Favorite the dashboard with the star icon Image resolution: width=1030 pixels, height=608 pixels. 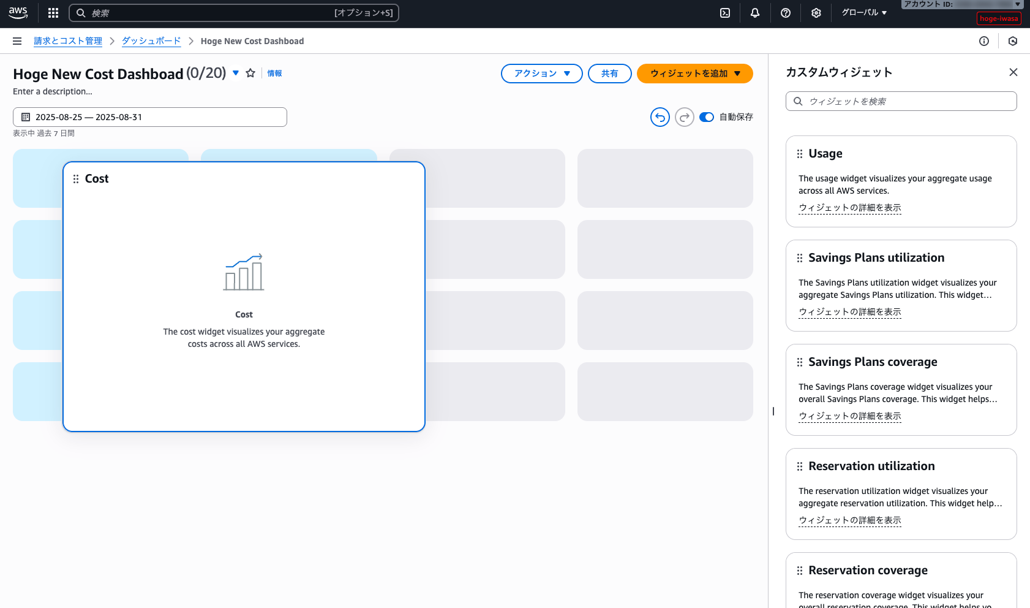click(x=250, y=73)
